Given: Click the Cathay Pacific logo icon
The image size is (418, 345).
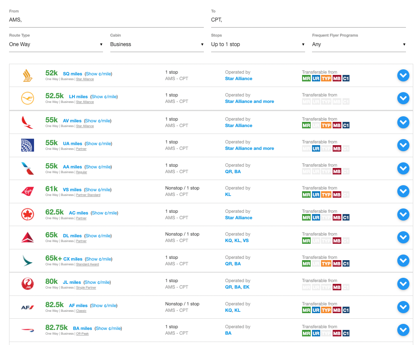Looking at the screenshot, I should coord(28,261).
